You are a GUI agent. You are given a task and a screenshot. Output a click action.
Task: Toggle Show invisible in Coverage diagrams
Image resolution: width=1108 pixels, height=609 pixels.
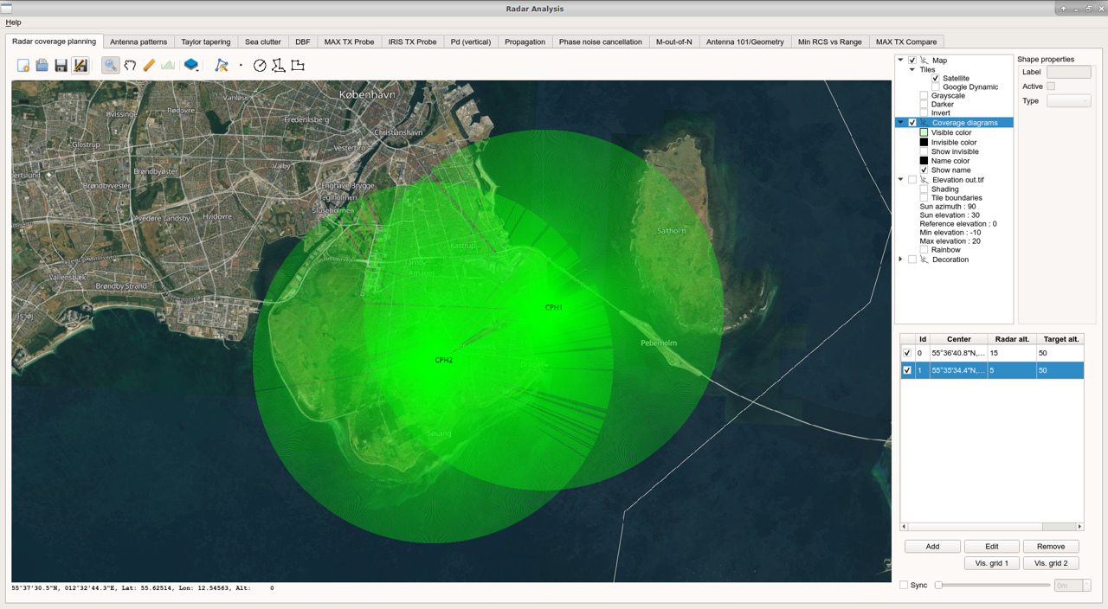click(x=924, y=151)
